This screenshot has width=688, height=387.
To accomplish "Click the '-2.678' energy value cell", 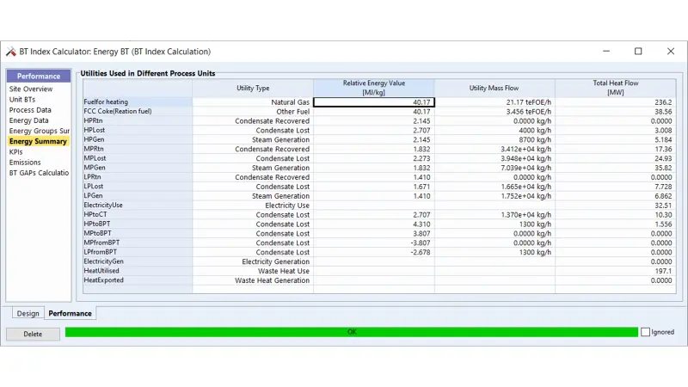I will coord(374,252).
